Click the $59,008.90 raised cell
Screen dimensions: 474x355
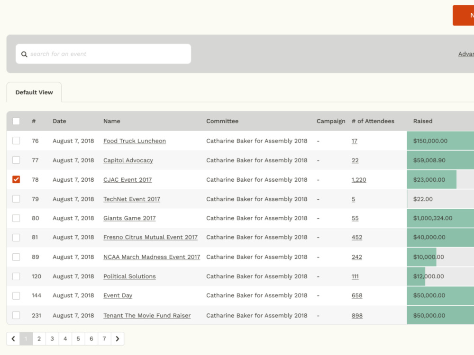[440, 160]
